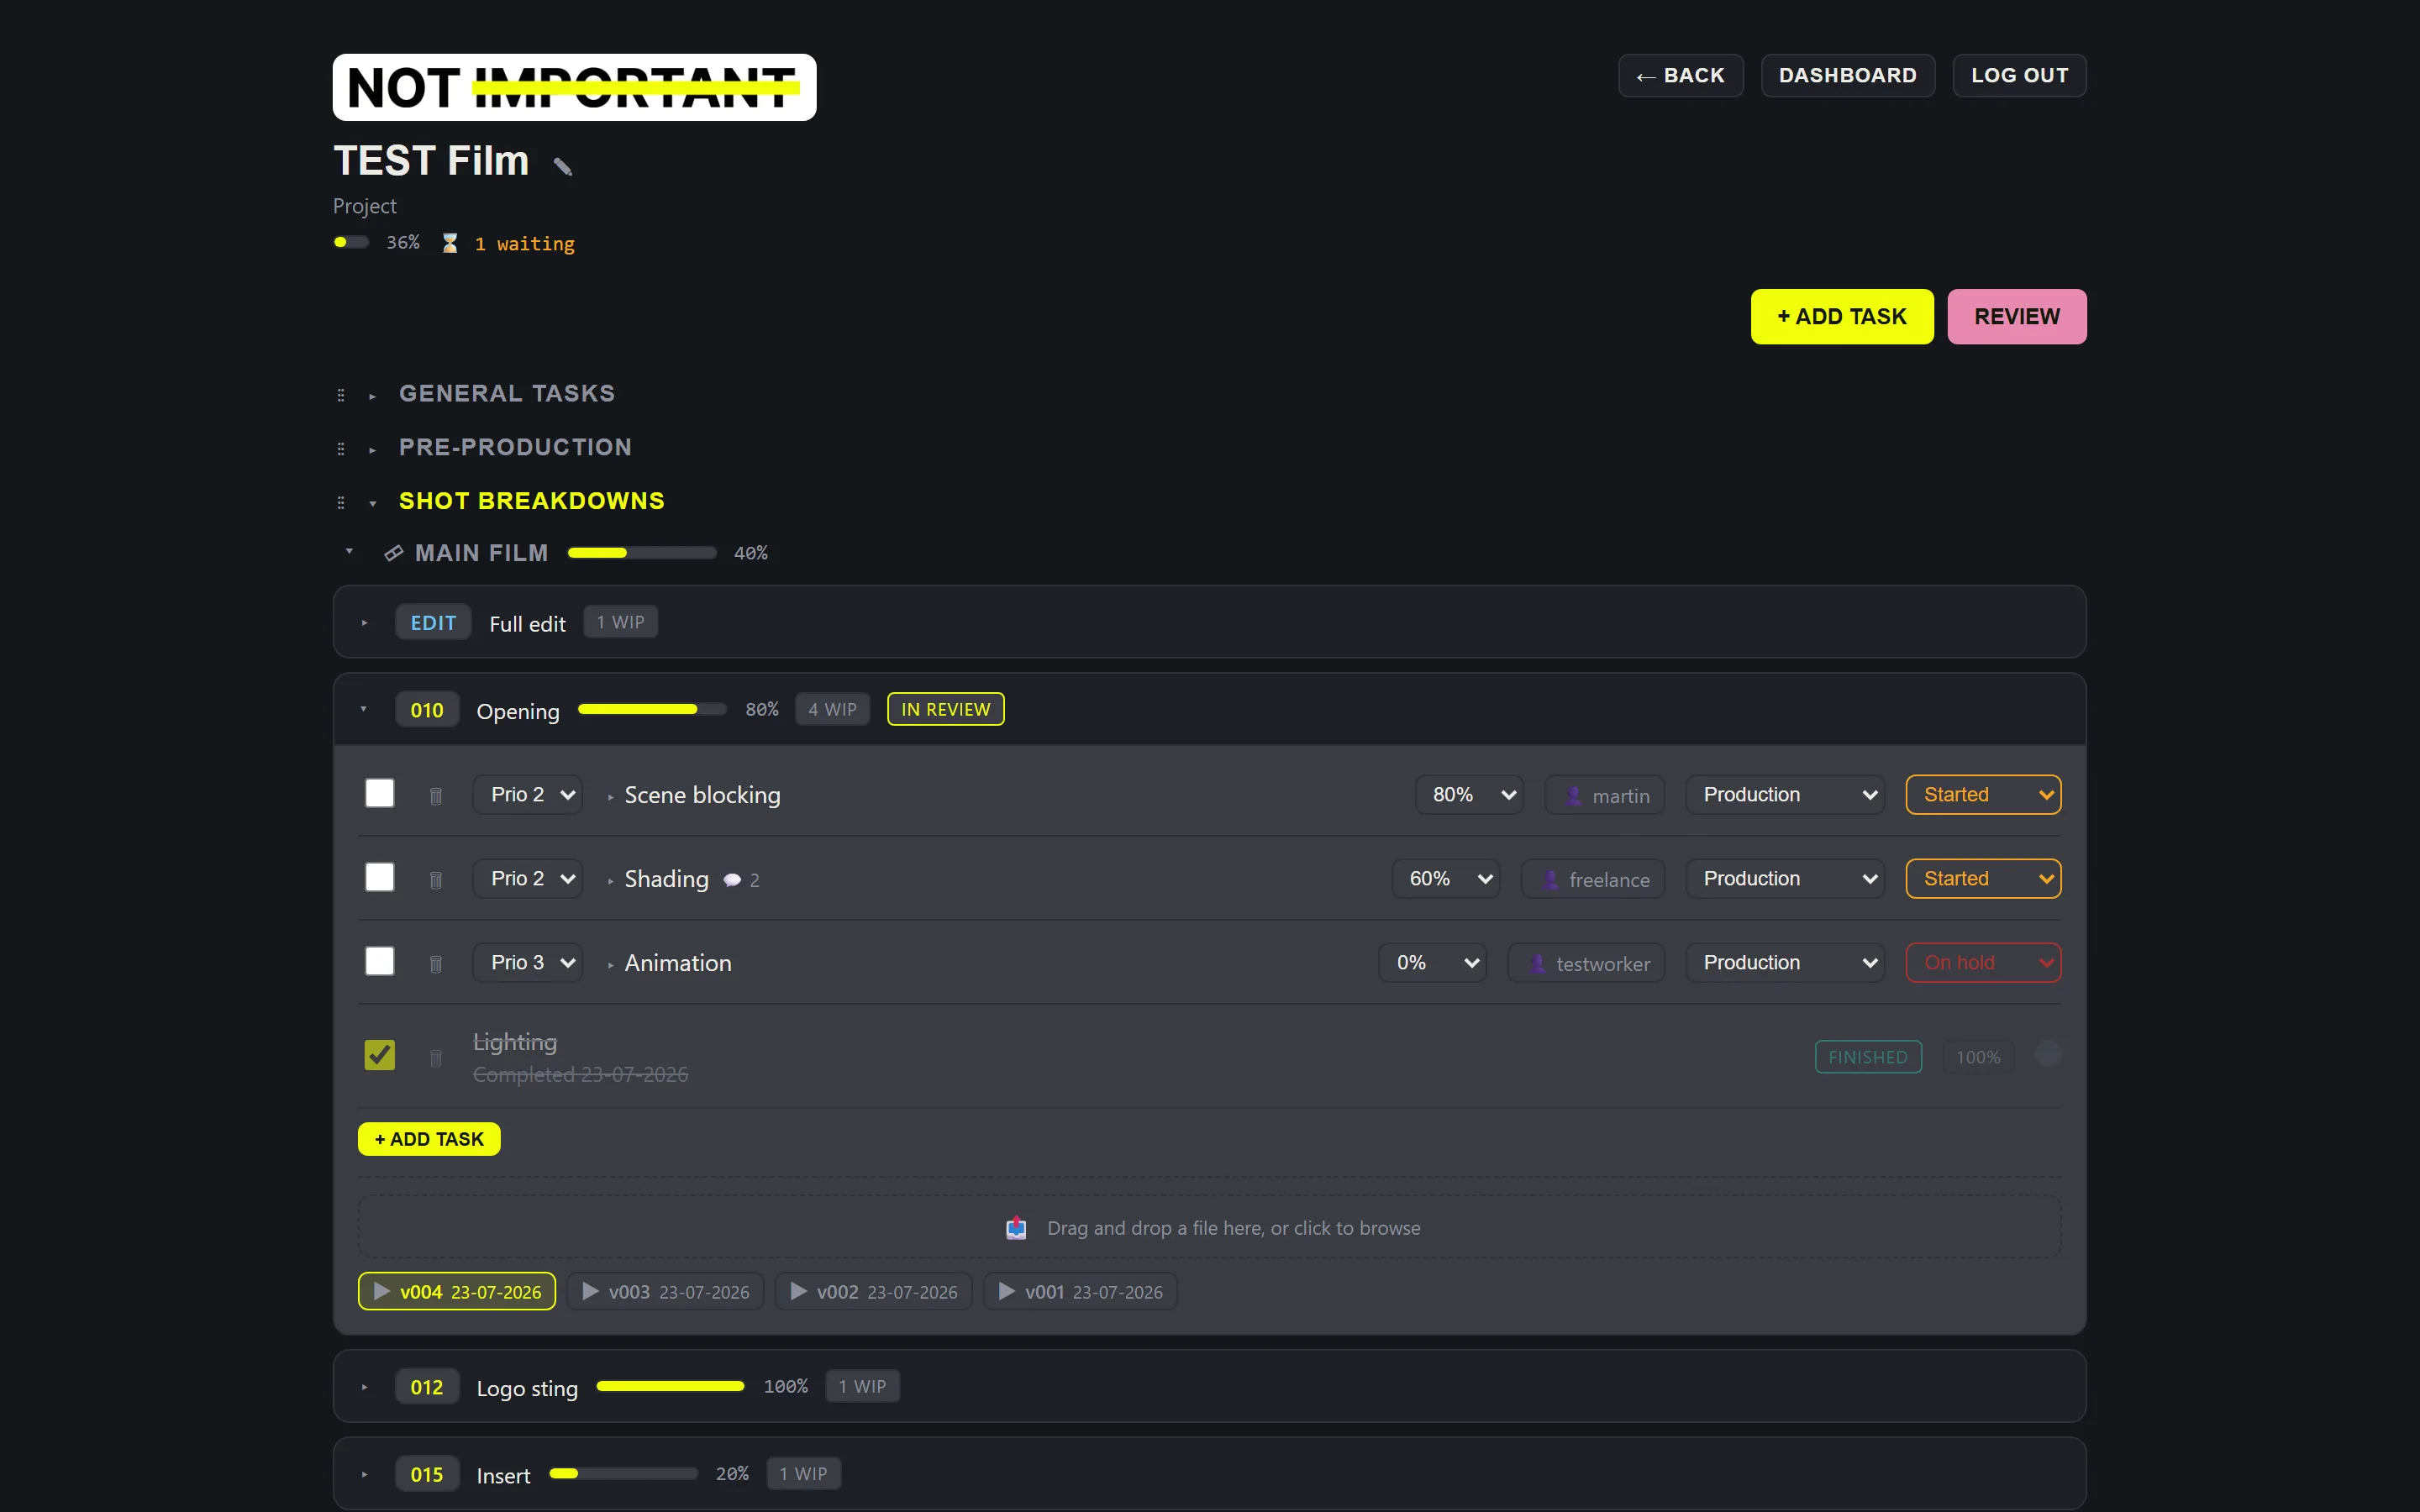2420x1512 pixels.
Task: Tick the Shading task checkbox
Action: (380, 877)
